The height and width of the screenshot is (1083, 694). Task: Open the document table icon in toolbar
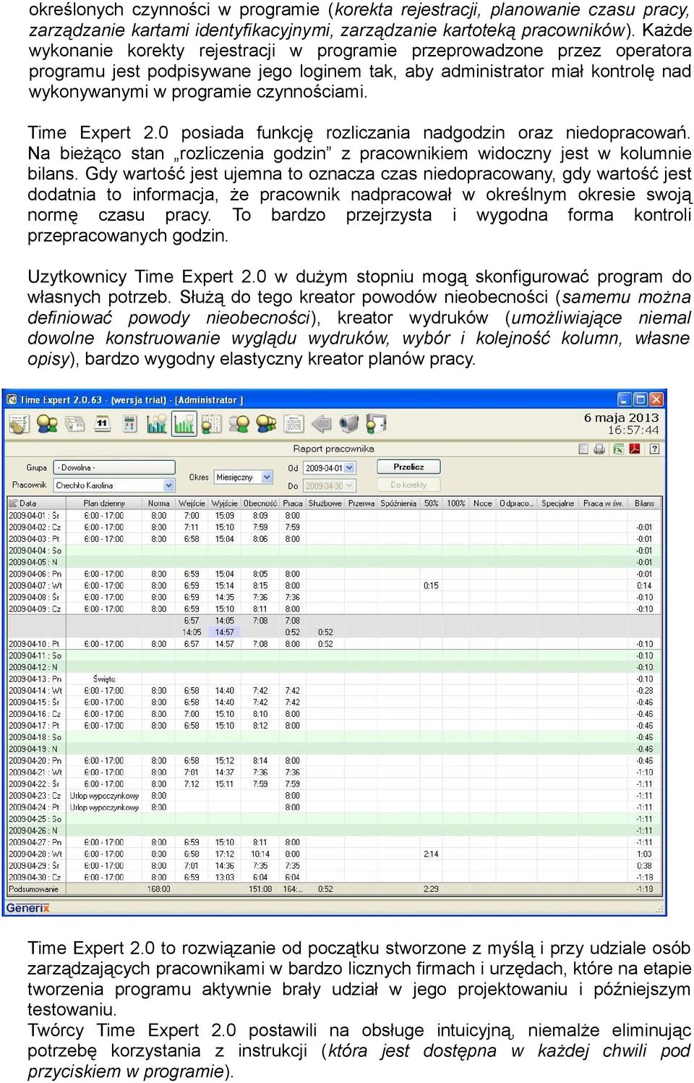click(293, 423)
